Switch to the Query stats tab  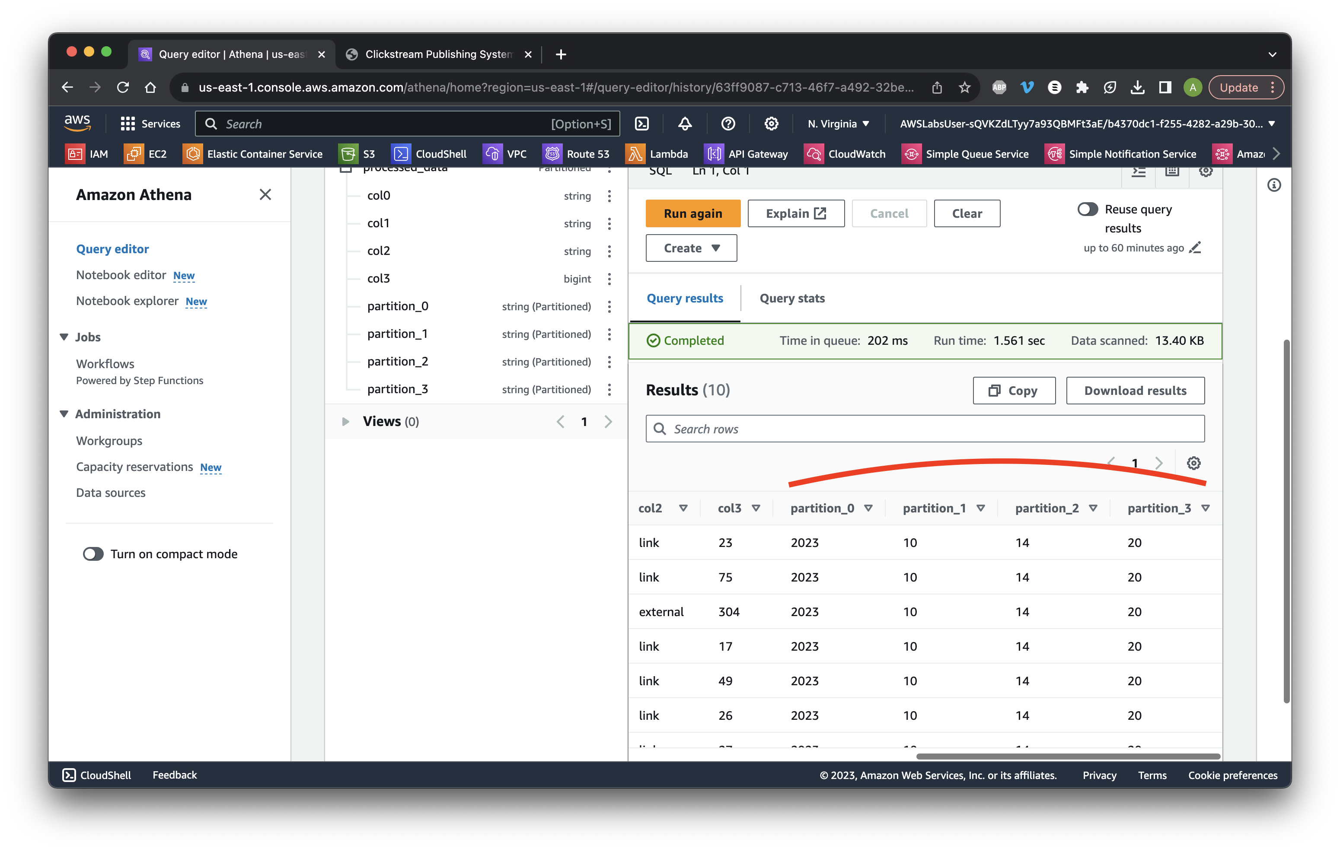[792, 298]
